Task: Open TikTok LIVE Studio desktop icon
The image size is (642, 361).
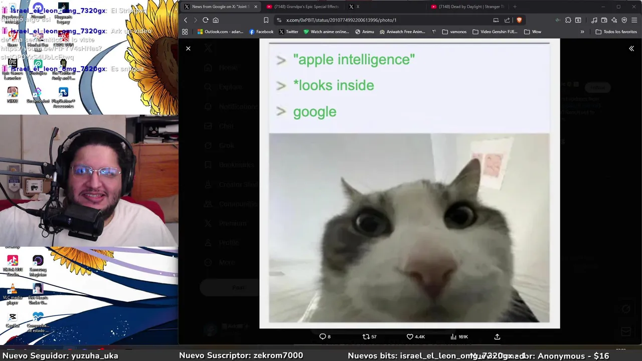Action: (x=13, y=266)
